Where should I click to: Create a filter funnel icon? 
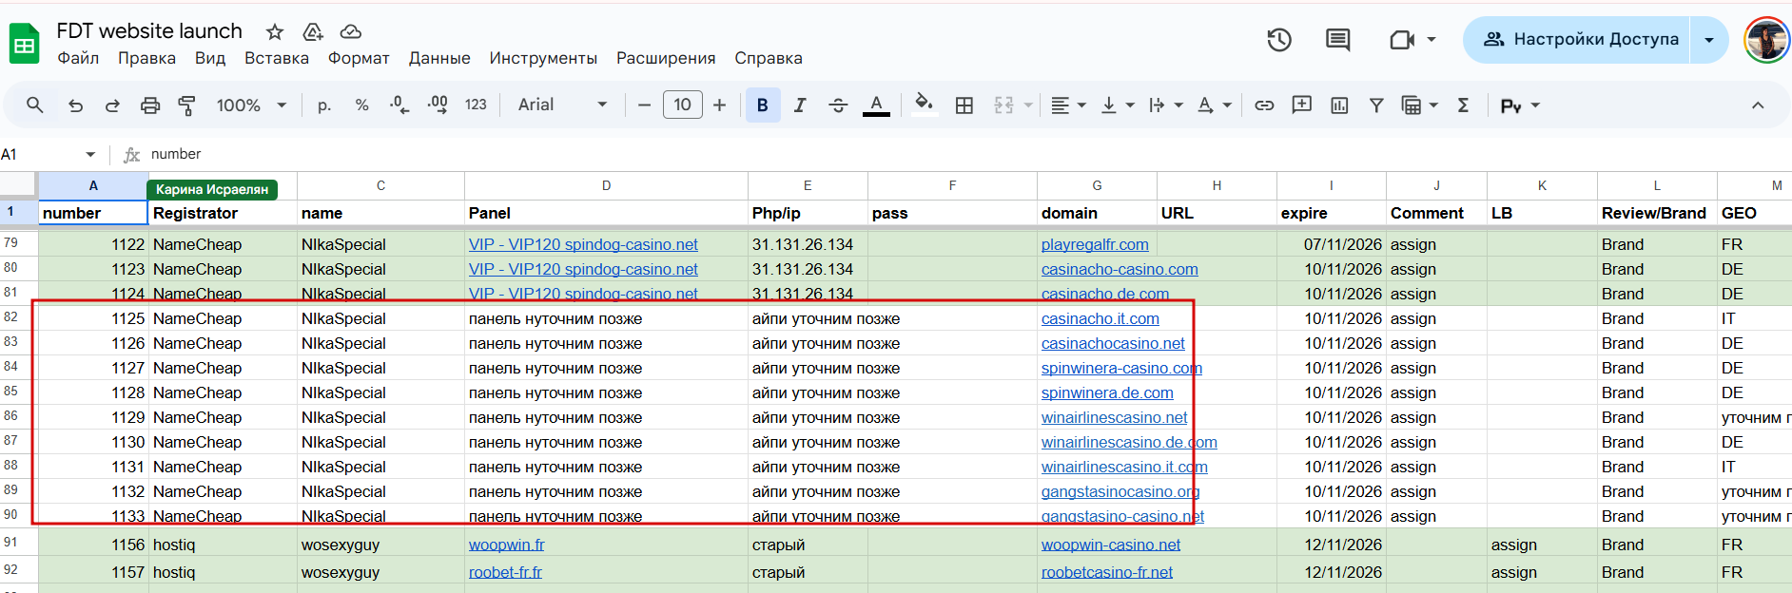point(1376,105)
